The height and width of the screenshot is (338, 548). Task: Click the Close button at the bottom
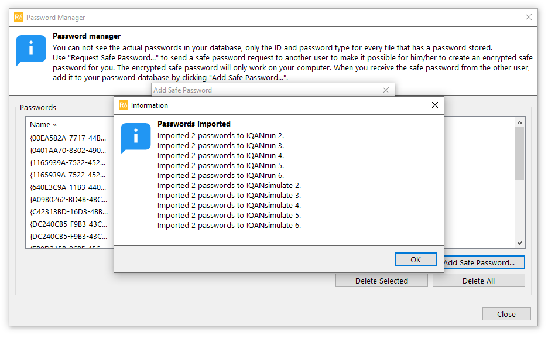(506, 314)
